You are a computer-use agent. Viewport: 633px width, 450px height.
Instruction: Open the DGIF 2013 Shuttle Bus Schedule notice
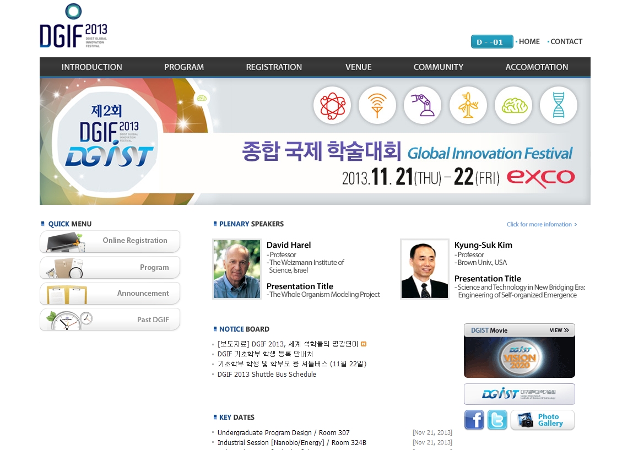click(x=267, y=374)
